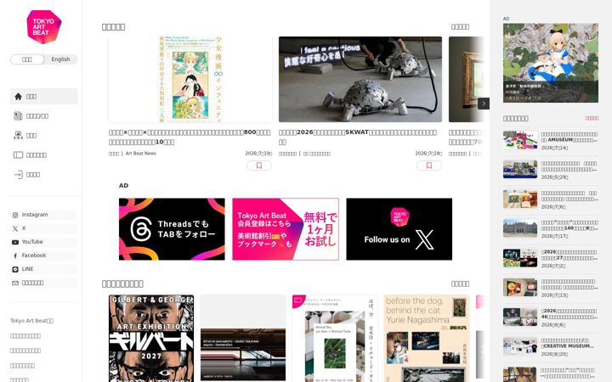Open the 'see more' link above the exhibition posters
Screen dimensions: 612x382
coord(460,284)
